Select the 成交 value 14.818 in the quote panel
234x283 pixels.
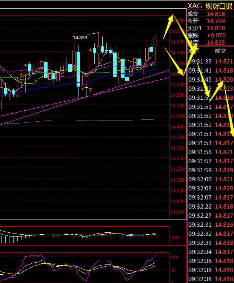pyautogui.click(x=216, y=14)
